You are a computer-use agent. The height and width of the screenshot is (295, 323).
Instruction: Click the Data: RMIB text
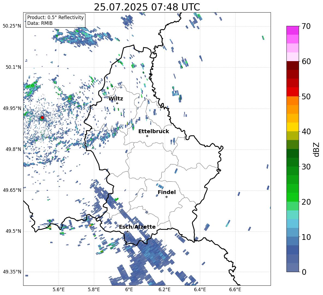coord(40,23)
